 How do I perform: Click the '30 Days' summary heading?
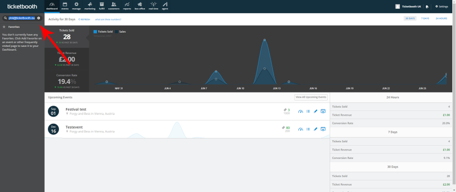click(x=393, y=167)
